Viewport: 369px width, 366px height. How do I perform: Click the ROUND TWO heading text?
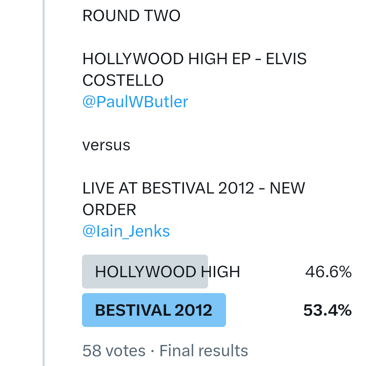click(131, 16)
